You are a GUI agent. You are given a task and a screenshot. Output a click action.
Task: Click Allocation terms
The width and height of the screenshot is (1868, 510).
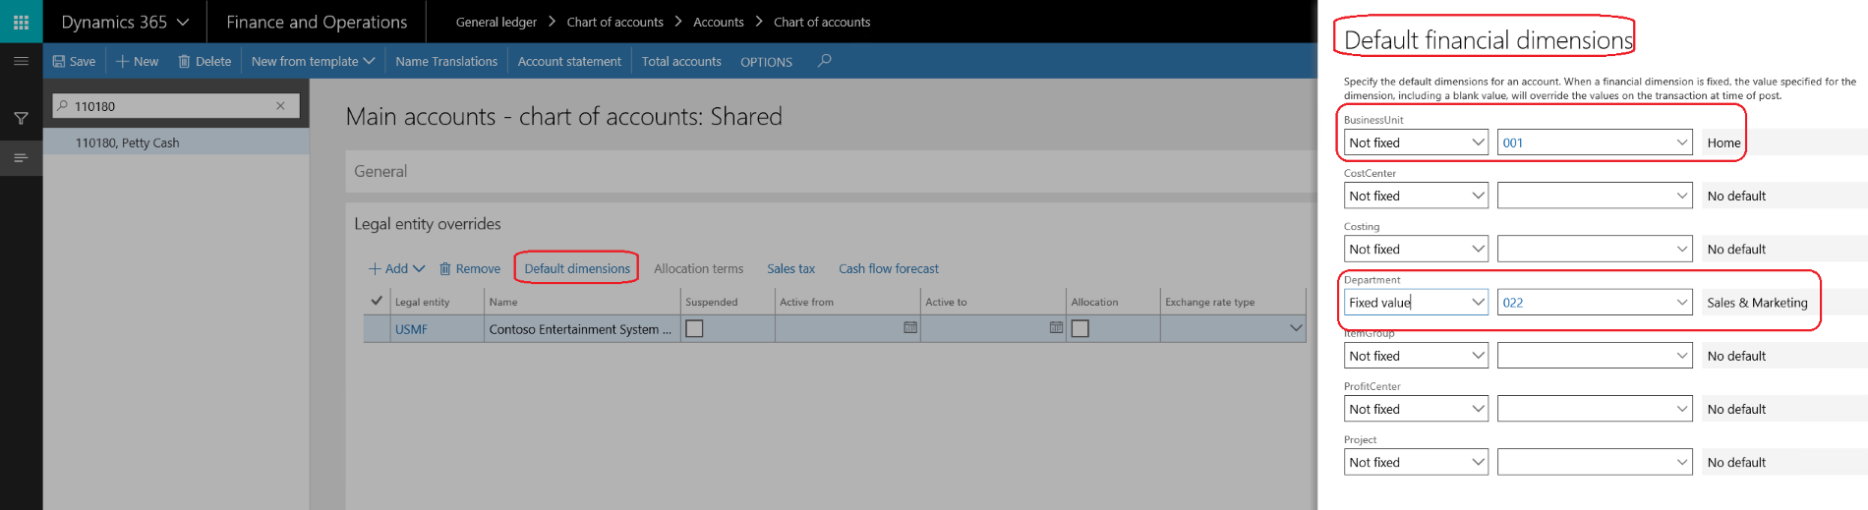click(698, 268)
